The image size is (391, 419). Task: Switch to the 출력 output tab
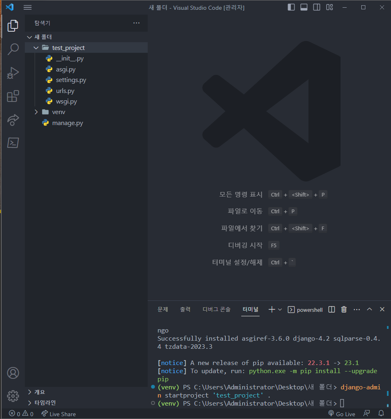pos(185,309)
